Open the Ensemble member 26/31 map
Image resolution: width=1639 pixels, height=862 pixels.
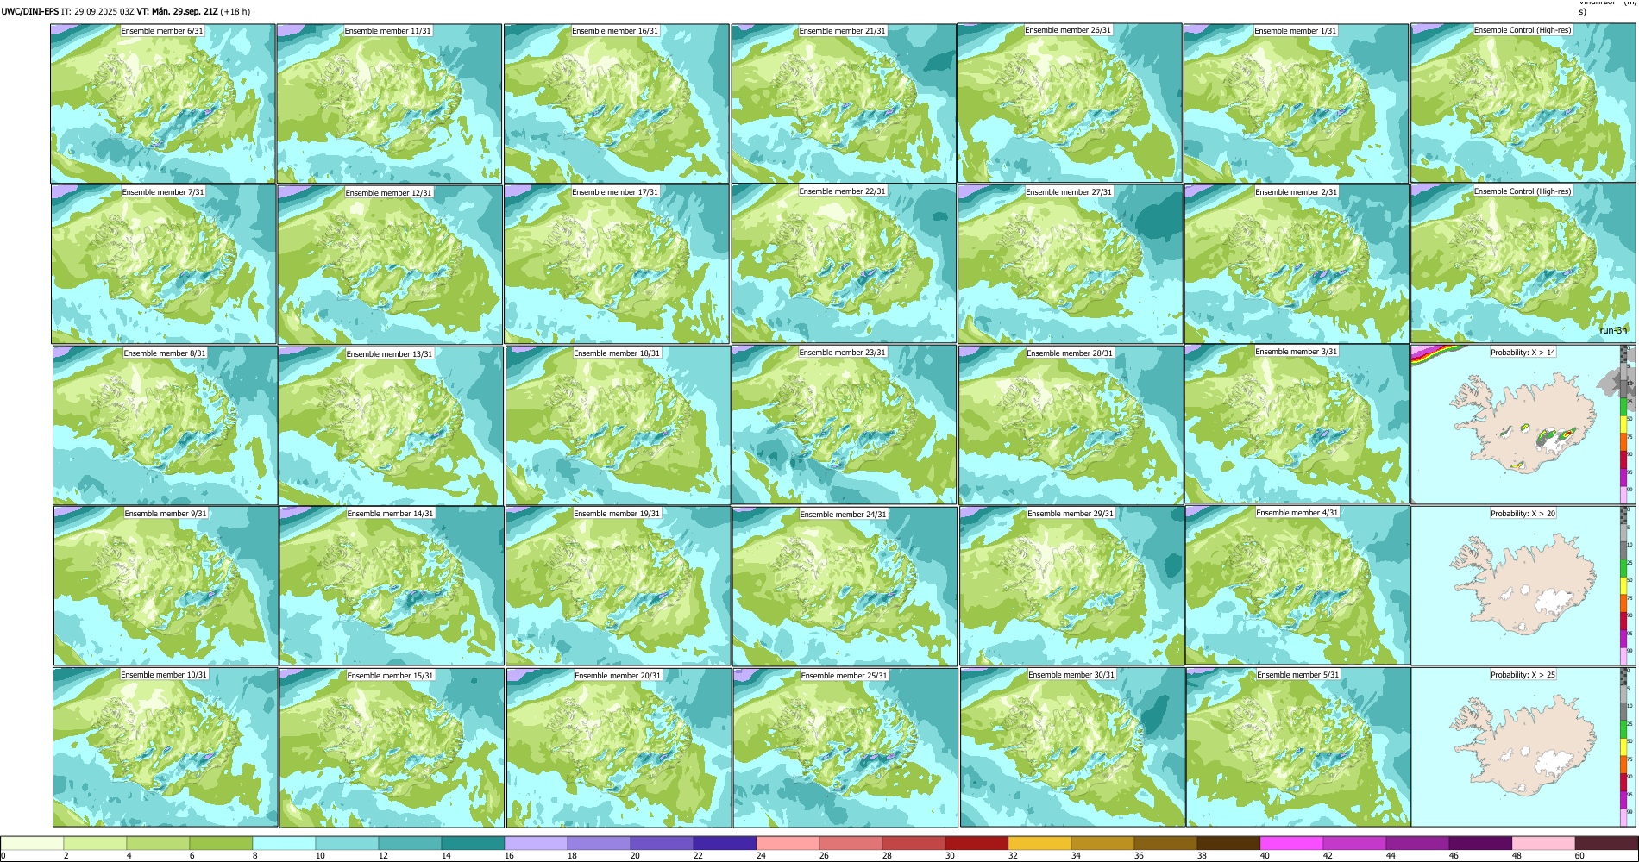(x=1070, y=103)
